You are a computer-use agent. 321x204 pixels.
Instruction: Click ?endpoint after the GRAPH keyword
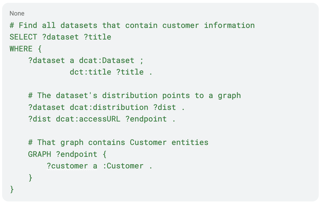[x=77, y=154]
